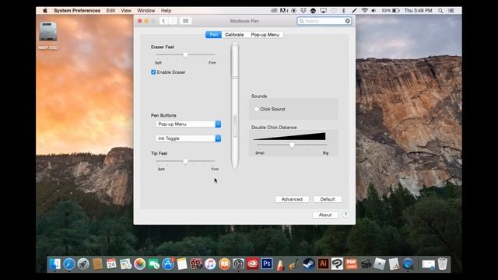Click the volume icon in menu bar
Image resolution: width=498 pixels, height=280 pixels.
(373, 10)
